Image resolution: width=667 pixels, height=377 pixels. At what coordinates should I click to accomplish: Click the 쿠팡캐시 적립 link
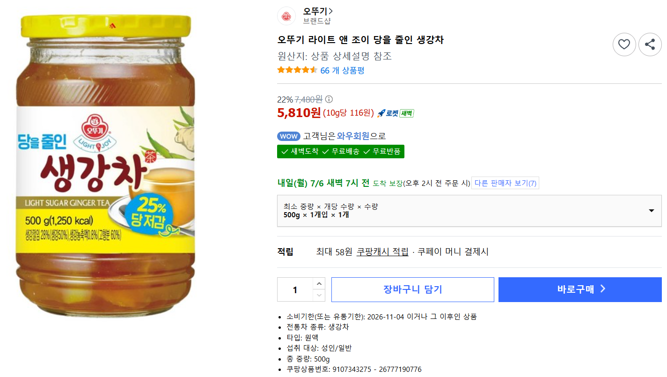click(382, 252)
